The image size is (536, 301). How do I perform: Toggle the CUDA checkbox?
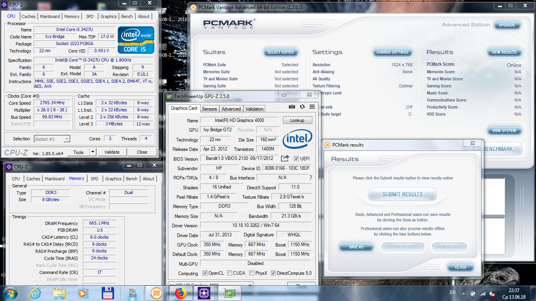click(230, 273)
